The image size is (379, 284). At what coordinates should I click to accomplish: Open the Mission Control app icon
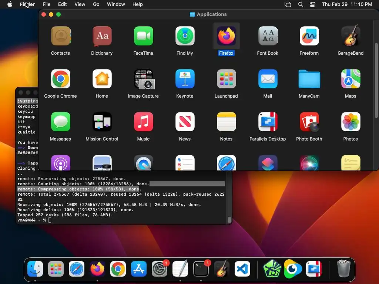pyautogui.click(x=102, y=122)
